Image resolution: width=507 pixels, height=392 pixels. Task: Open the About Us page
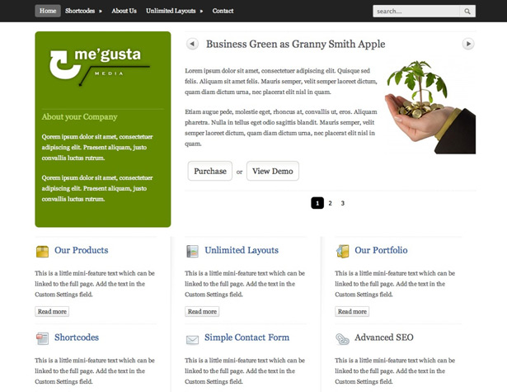[124, 11]
